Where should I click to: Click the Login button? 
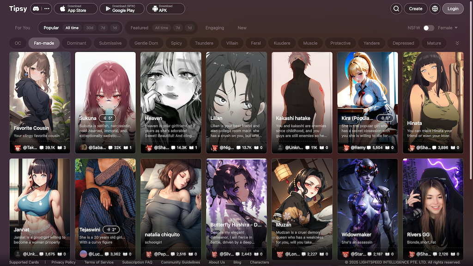click(x=453, y=8)
